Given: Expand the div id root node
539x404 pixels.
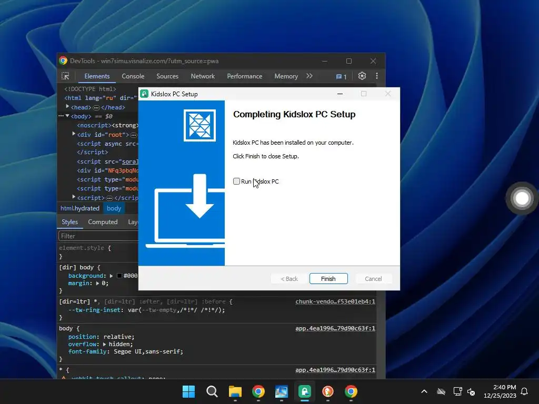Looking at the screenshot, I should [74, 134].
